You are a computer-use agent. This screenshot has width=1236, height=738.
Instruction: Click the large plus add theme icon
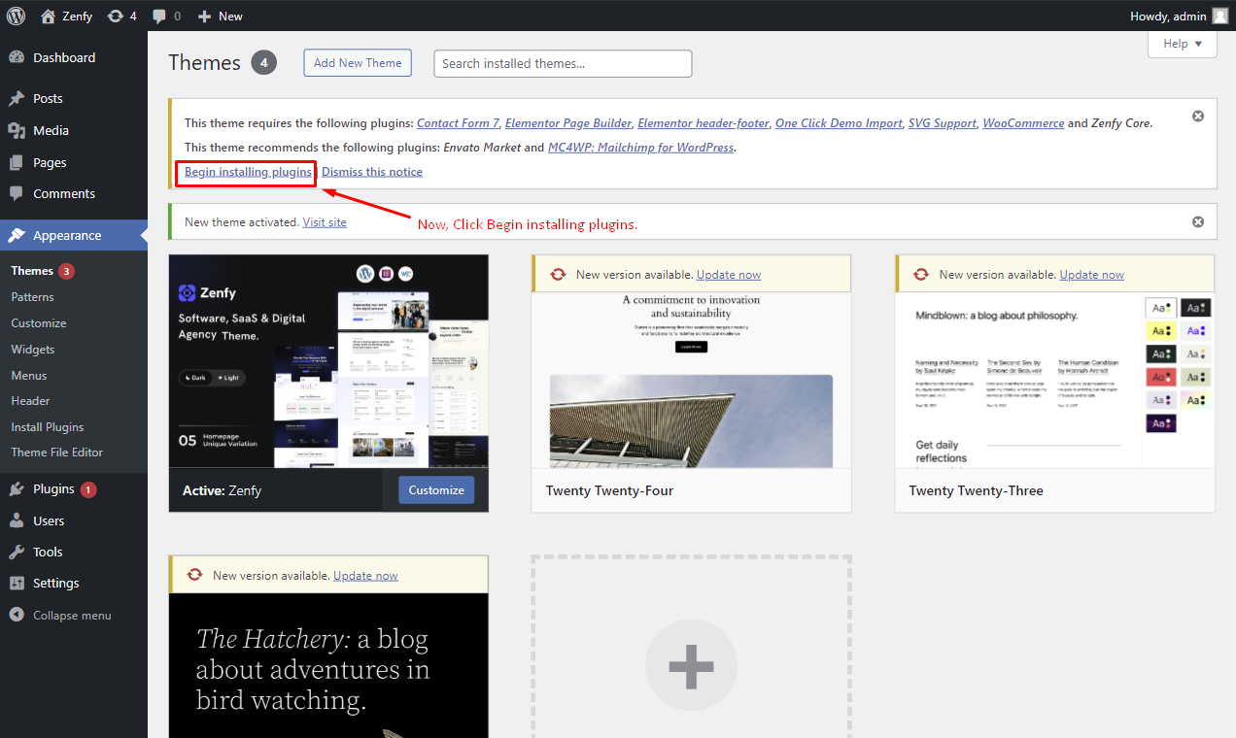(691, 666)
